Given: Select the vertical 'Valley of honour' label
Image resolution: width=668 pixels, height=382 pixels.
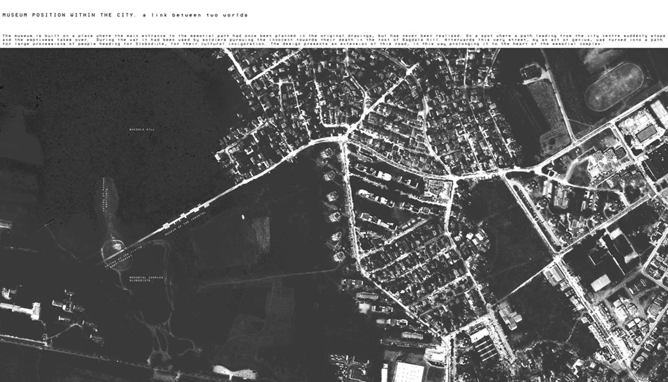Looking at the screenshot, I should [x=104, y=195].
